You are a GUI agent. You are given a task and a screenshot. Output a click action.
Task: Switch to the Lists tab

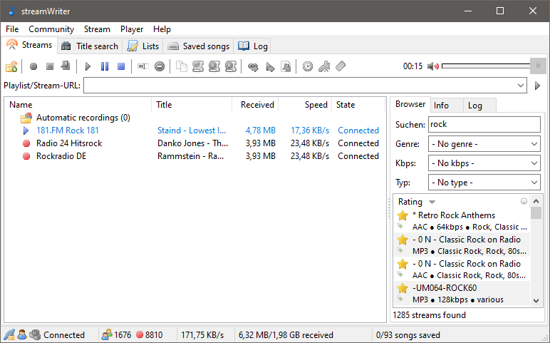143,46
